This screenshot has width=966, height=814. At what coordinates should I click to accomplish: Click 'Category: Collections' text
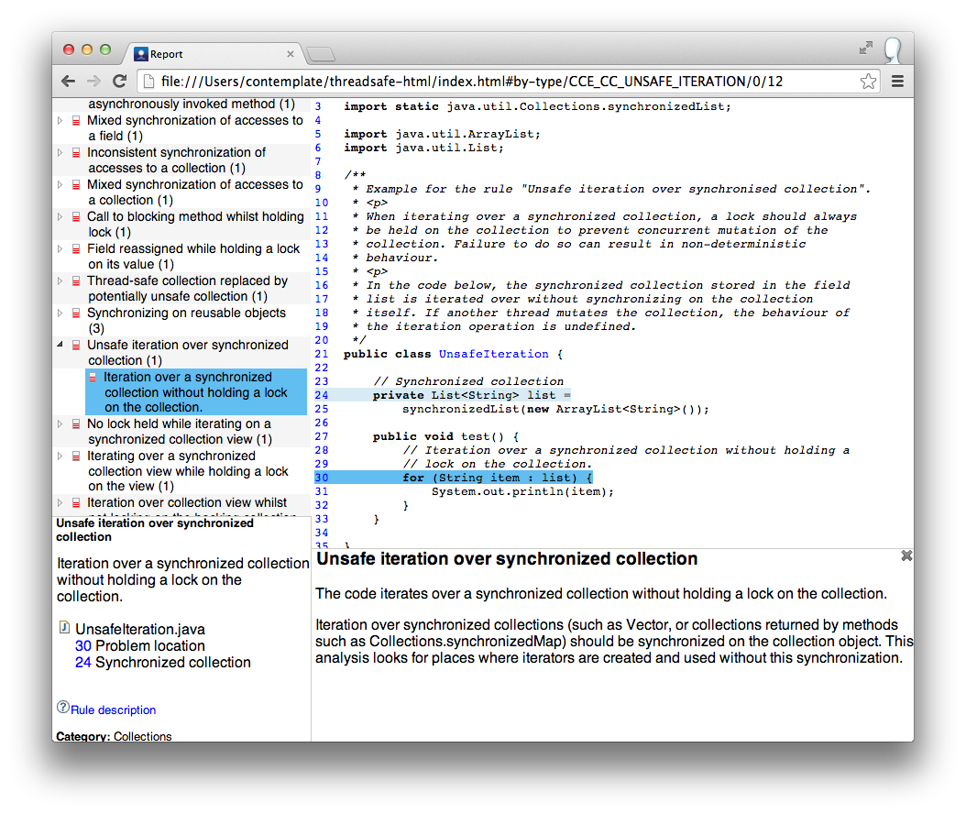pos(114,736)
